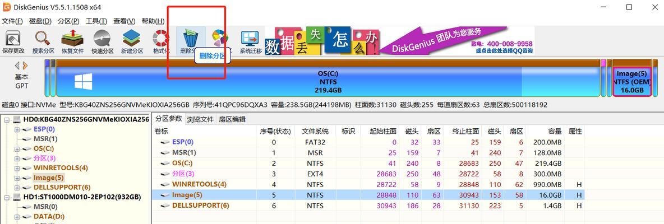Click the colorful backup partition icon
Viewport: 664px width, 224px height.
220,38
